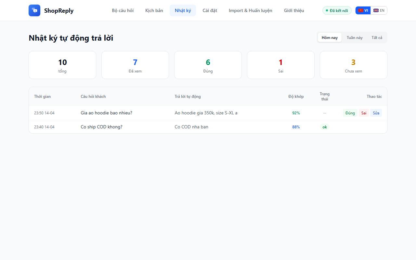This screenshot has height=260, width=416.
Task: Switch language to VI
Action: [x=363, y=10]
